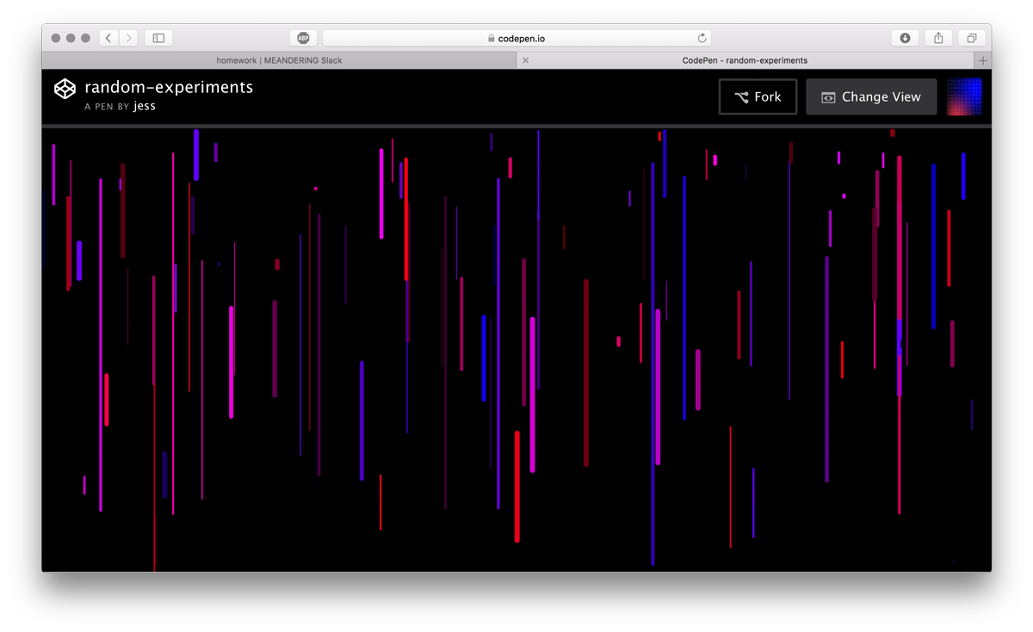Switch to the homework MEANDERING Slack tab
The width and height of the screenshot is (1033, 632).
pos(279,61)
